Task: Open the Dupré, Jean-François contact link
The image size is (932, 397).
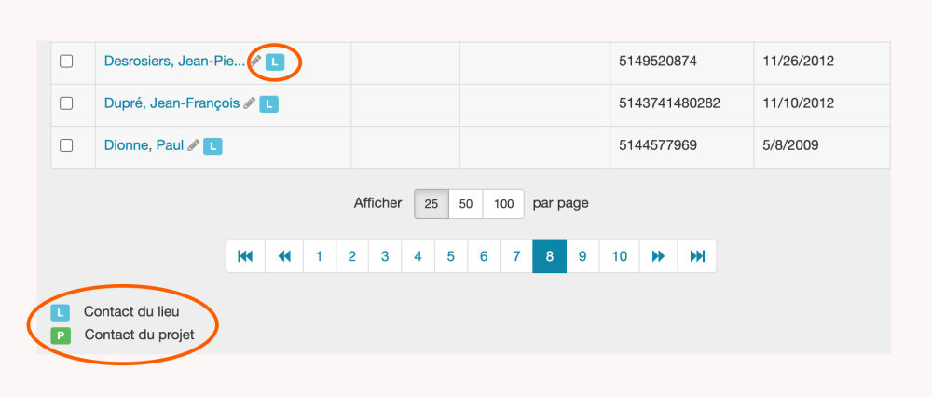Action: (x=171, y=103)
